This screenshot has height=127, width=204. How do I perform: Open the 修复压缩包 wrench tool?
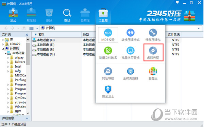(x=153, y=35)
